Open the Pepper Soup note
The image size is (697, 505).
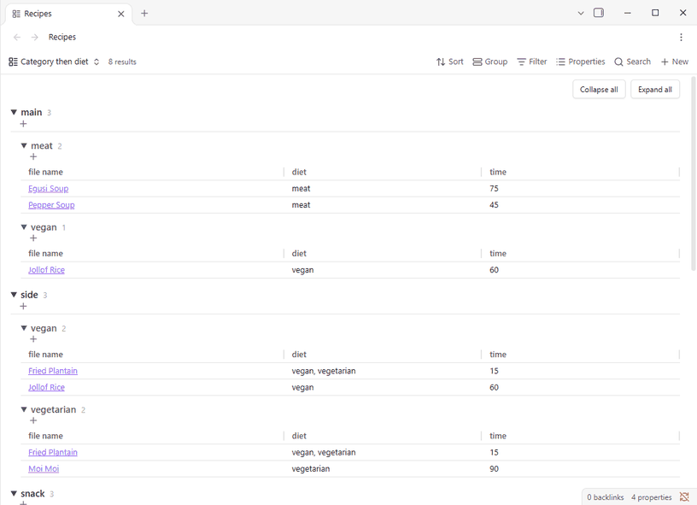click(x=51, y=205)
